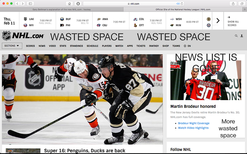Click the Safari home icon
This screenshot has height=154, width=247.
tap(69, 4)
